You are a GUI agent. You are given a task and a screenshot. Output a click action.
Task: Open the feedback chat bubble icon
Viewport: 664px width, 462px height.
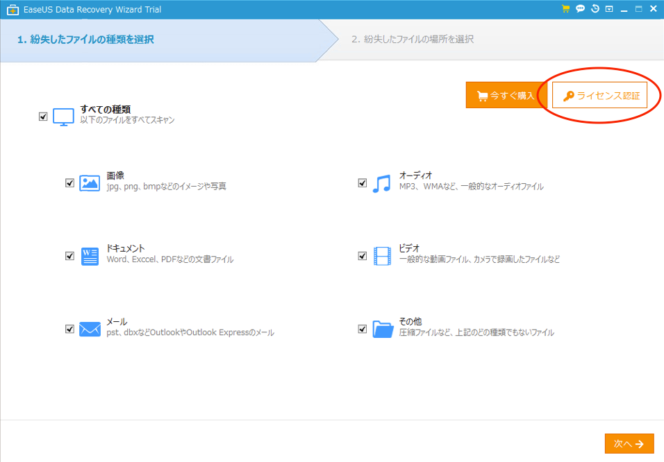point(580,8)
